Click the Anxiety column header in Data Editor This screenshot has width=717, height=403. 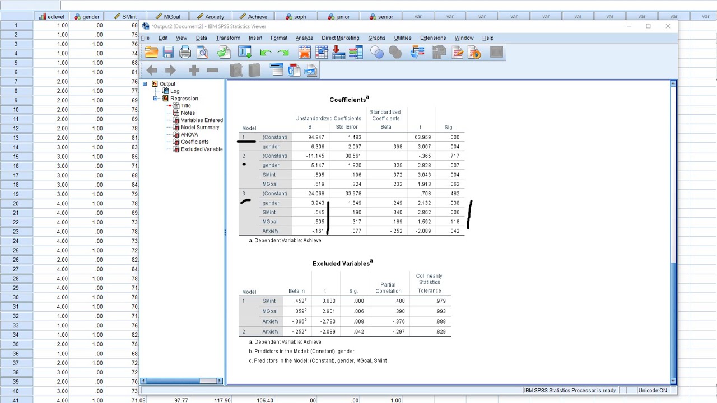point(211,17)
